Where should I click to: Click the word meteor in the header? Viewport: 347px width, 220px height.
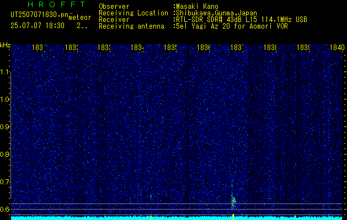pos(80,18)
